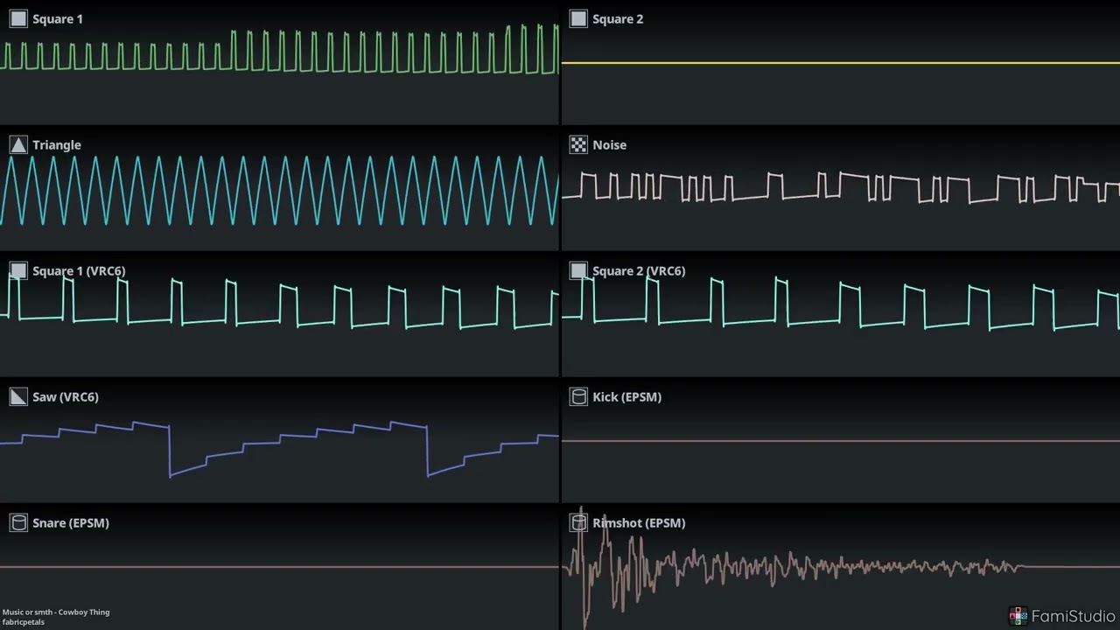The image size is (1120, 630).
Task: Click the Rimshot (EPSM) decaying waveform
Action: coord(792,567)
